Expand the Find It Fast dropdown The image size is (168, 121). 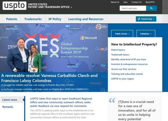pos(146,19)
